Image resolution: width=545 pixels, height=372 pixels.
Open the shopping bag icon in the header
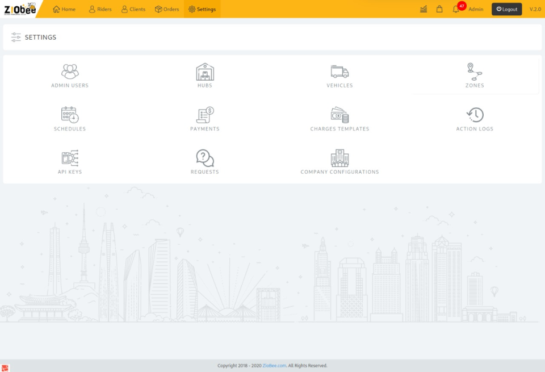click(x=439, y=9)
